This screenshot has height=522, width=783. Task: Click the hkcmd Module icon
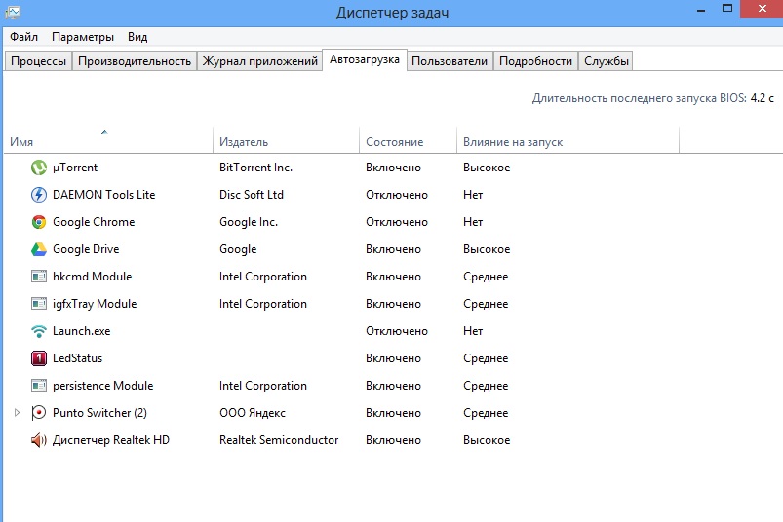coord(39,277)
